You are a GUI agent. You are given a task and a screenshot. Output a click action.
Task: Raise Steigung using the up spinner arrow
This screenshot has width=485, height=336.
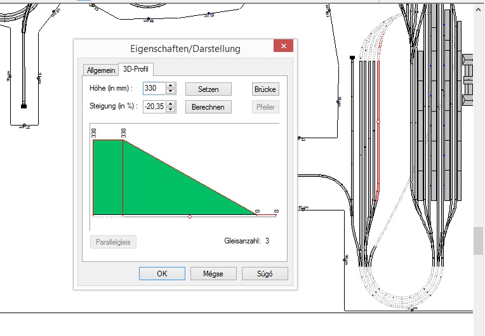pos(170,103)
